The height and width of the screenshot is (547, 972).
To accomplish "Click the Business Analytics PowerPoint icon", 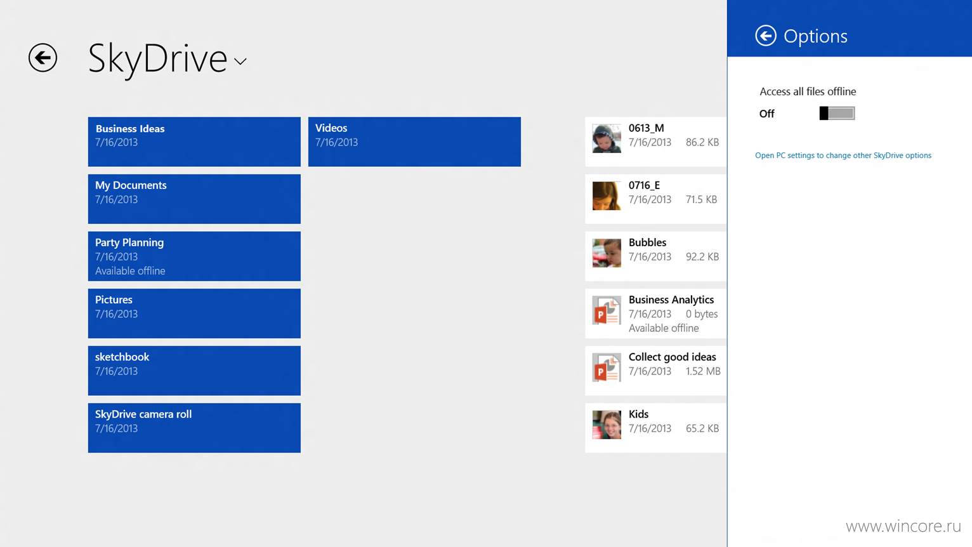I will coord(607,310).
